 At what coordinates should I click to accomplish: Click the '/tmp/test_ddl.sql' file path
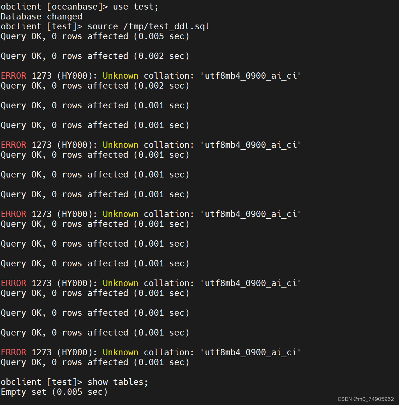click(166, 26)
